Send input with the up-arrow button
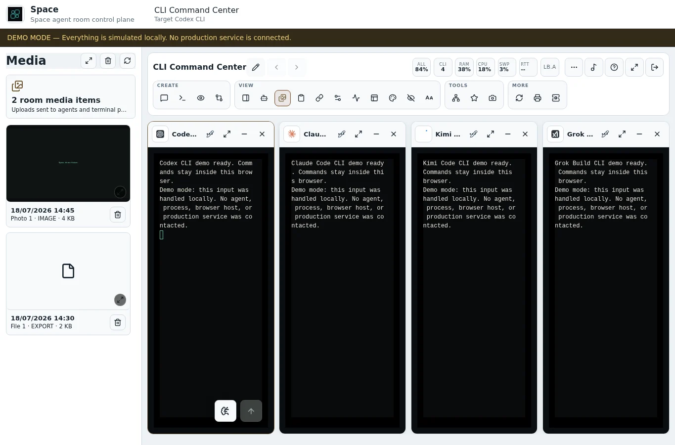The image size is (675, 445). click(x=251, y=411)
